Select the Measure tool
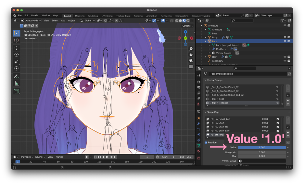Image resolution: width=304 pixels, height=184 pixels. coord(17,83)
